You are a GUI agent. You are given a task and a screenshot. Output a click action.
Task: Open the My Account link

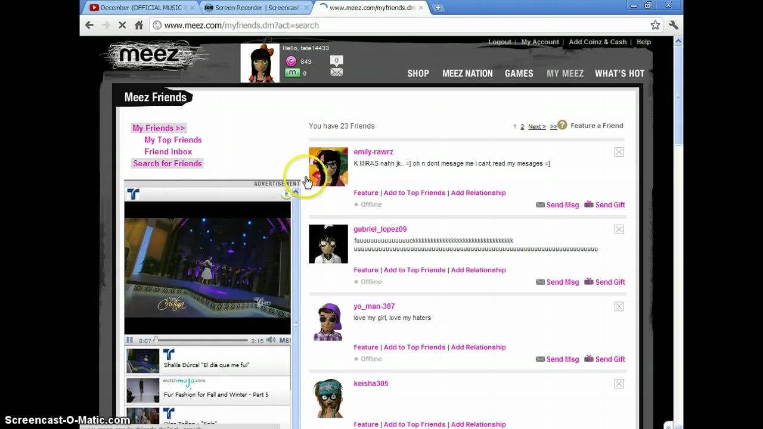pos(540,42)
